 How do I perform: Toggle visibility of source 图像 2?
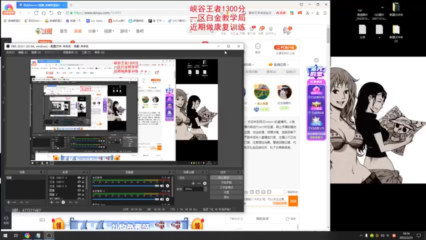point(79,195)
